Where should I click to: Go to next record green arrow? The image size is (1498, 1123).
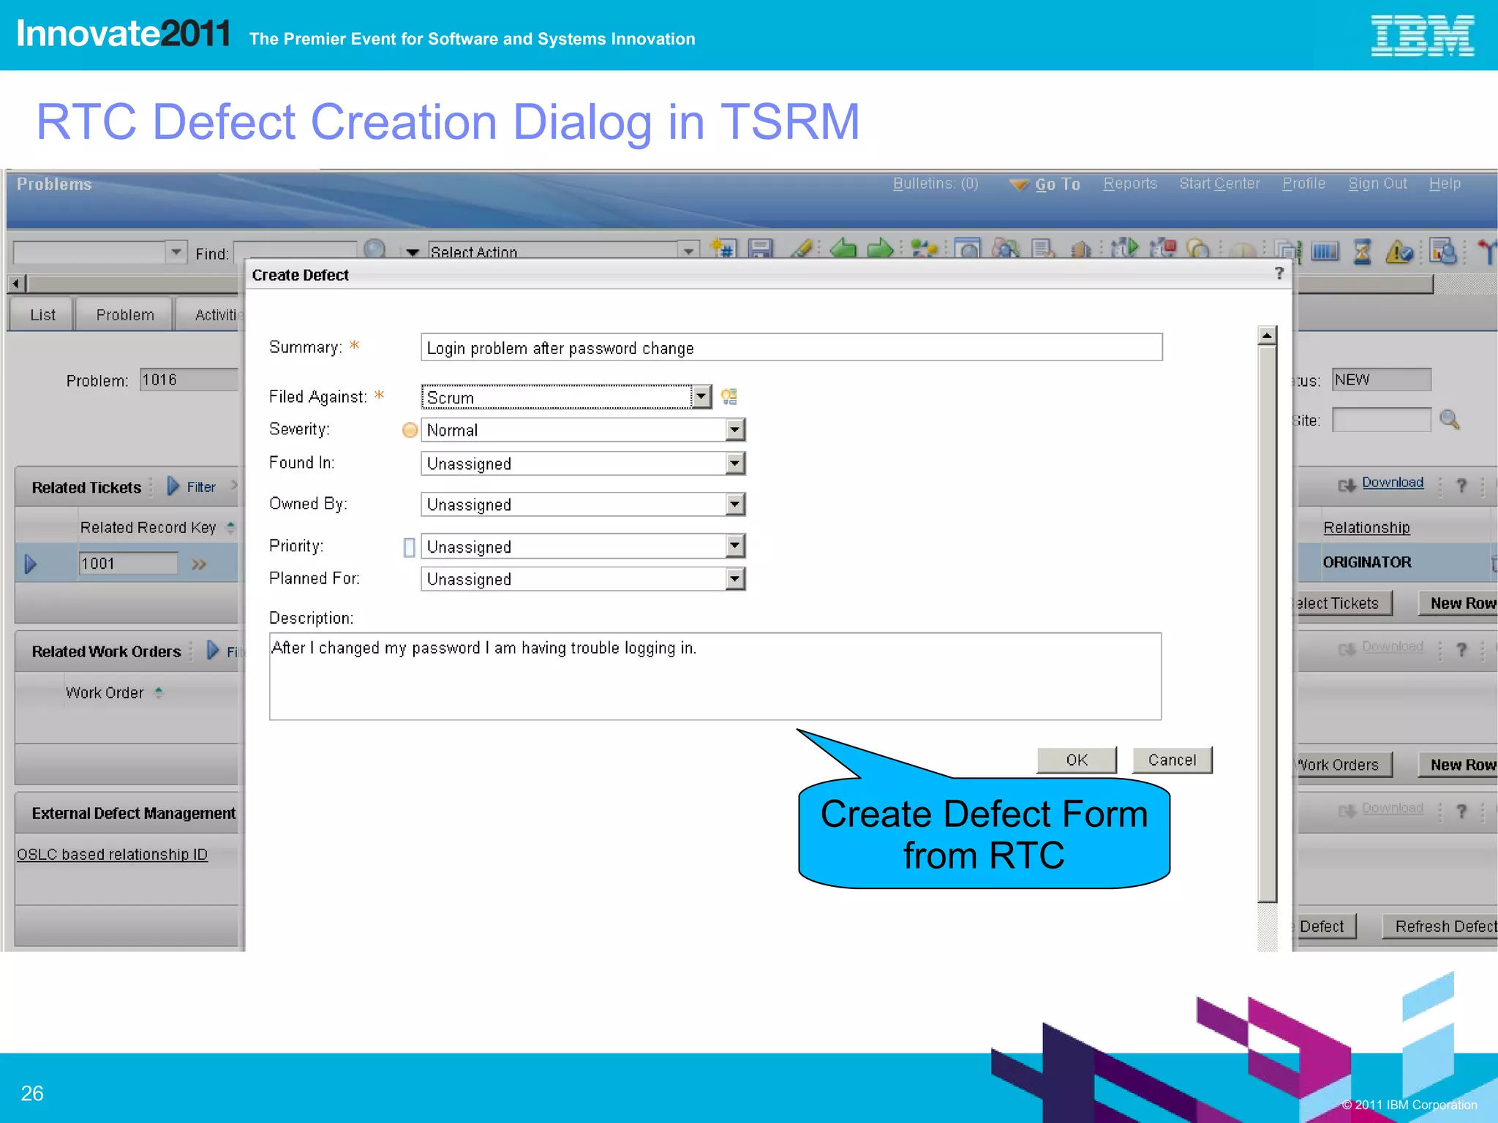tap(880, 249)
